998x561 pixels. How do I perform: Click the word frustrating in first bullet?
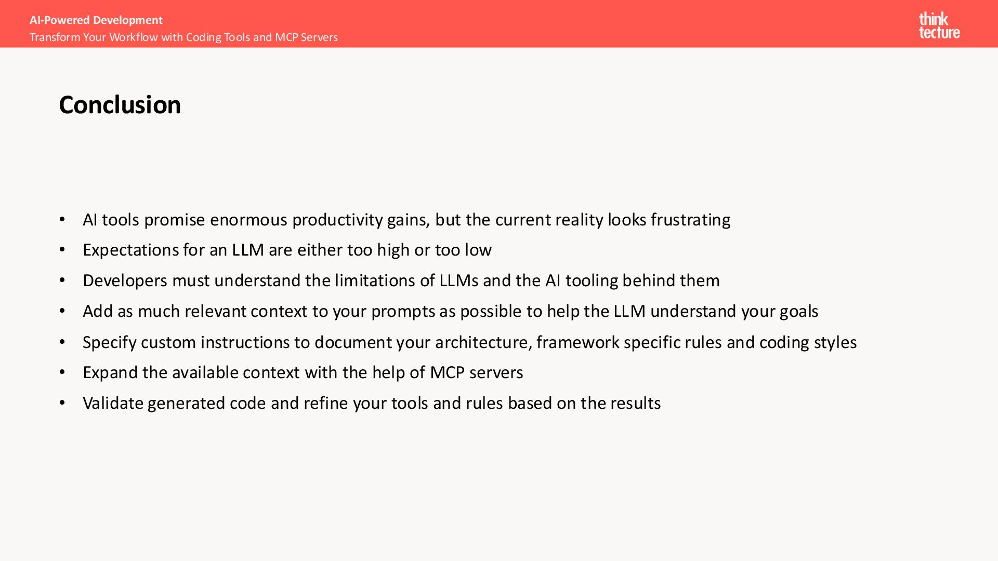point(691,220)
